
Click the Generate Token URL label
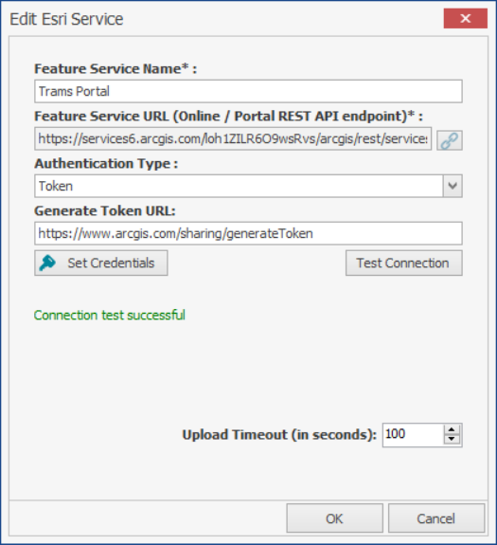tap(105, 210)
